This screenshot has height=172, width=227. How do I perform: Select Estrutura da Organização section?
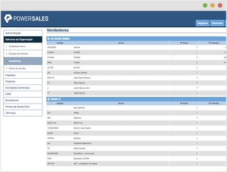tap(23, 40)
